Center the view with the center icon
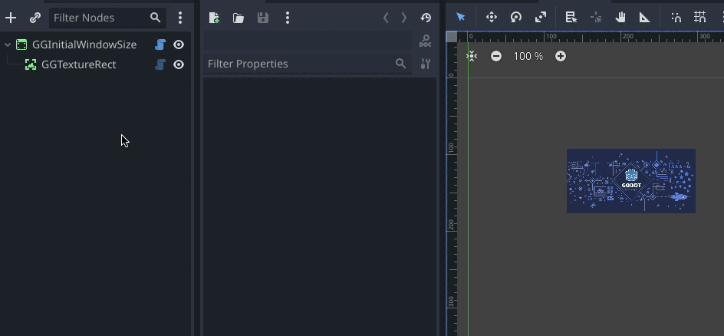Screen dimensions: 724x336 pos(472,56)
